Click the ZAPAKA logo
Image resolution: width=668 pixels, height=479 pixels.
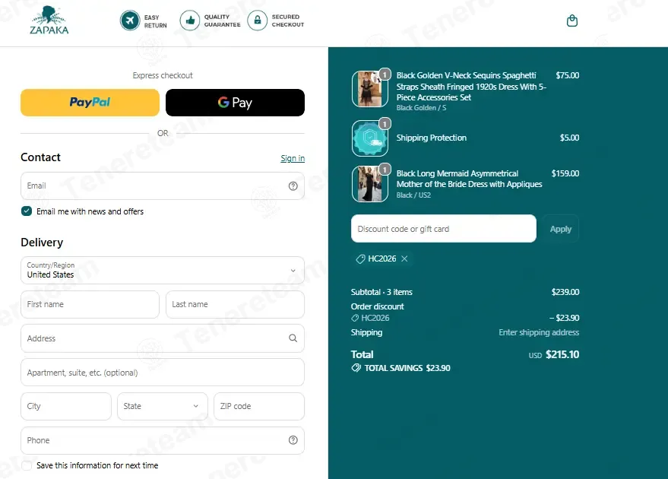pos(49,20)
